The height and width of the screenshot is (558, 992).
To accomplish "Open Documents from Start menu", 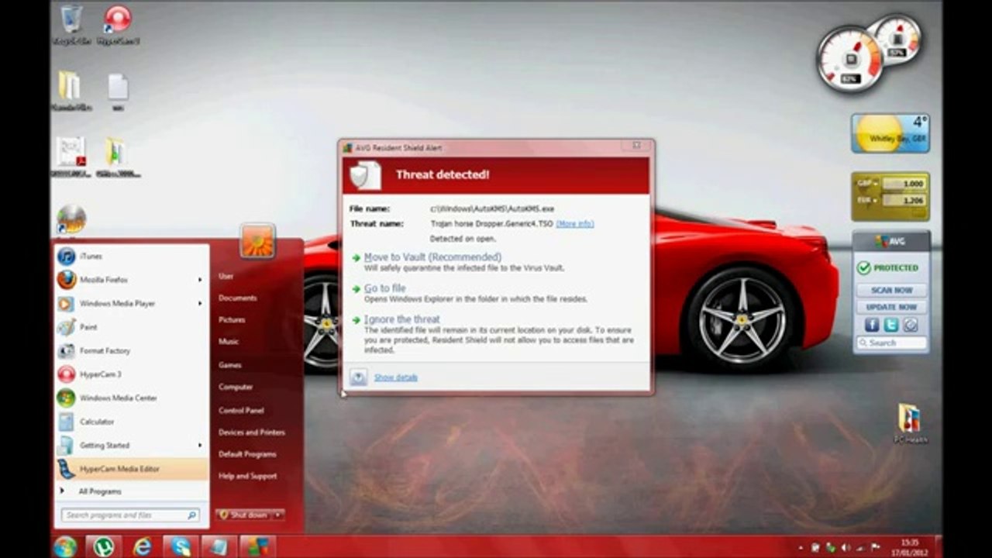I will 237,298.
